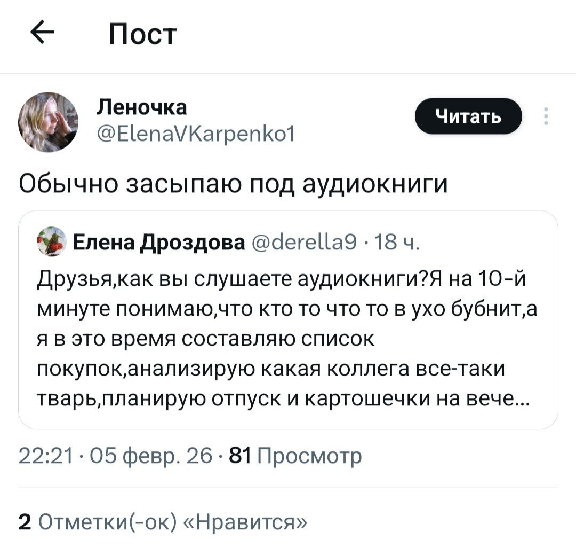This screenshot has height=547, width=576.
Task: Click the Пост header title
Action: pyautogui.click(x=142, y=35)
